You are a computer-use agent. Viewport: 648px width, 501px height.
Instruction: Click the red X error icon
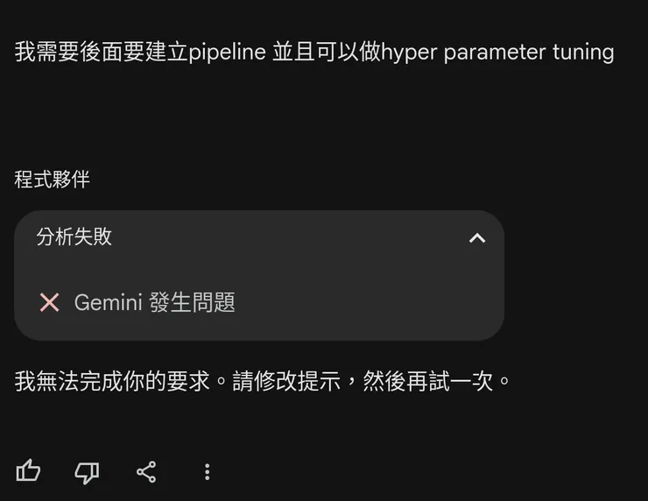pyautogui.click(x=50, y=302)
